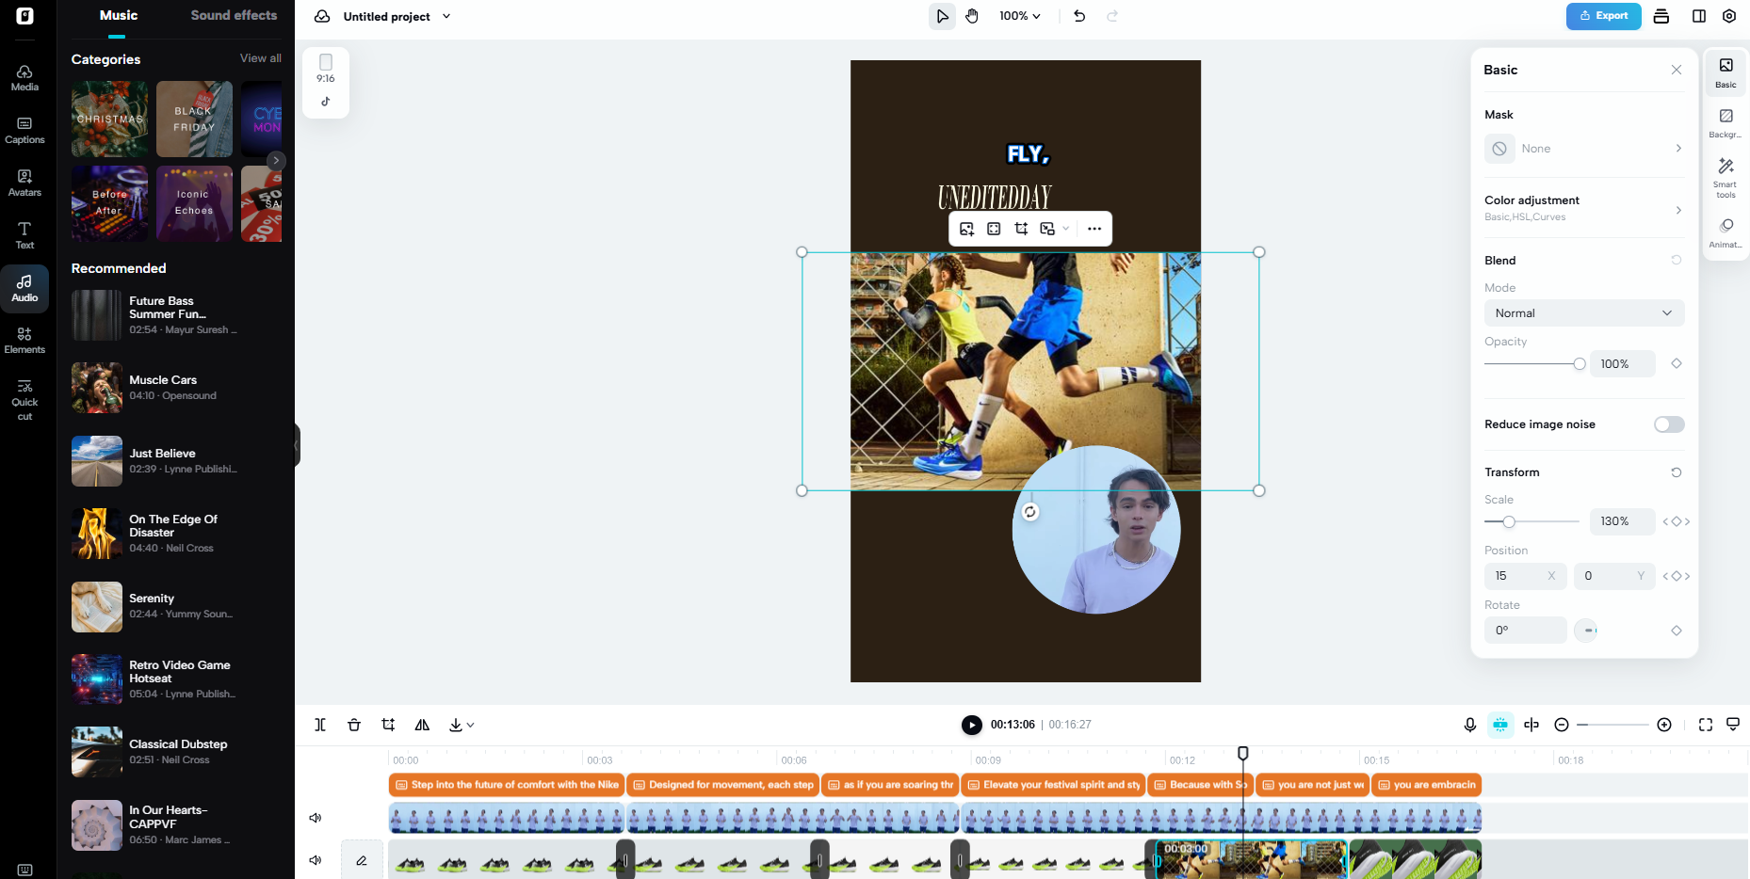Open the Black Friday music category

tap(194, 119)
